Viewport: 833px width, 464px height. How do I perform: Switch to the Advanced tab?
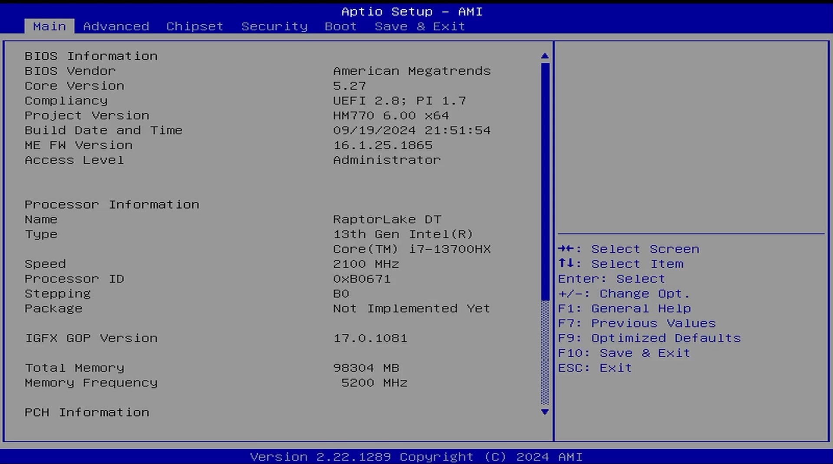[x=116, y=26]
